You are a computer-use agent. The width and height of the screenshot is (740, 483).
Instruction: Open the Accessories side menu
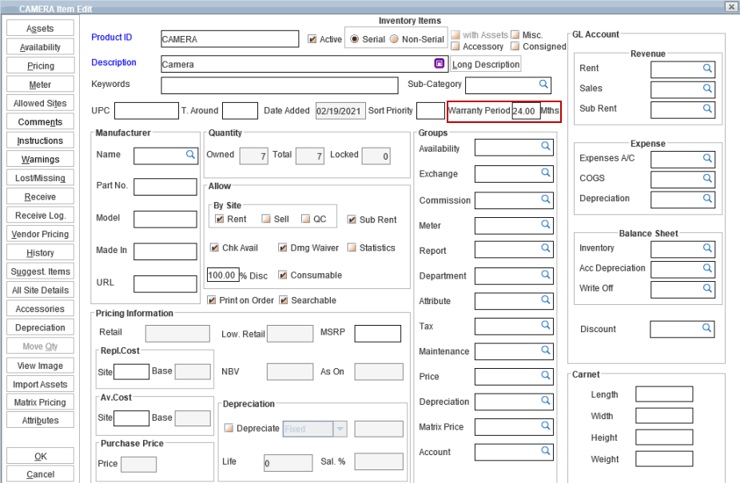(40, 309)
